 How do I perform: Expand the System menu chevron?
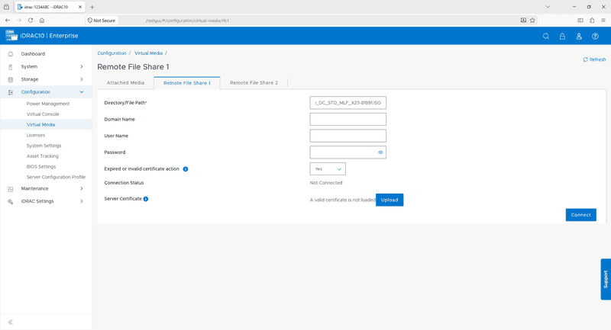click(82, 66)
